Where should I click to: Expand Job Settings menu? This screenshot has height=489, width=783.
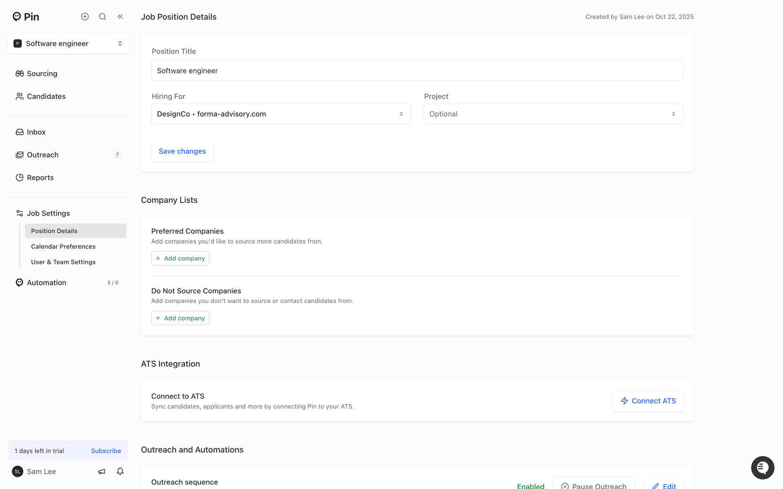click(68, 214)
